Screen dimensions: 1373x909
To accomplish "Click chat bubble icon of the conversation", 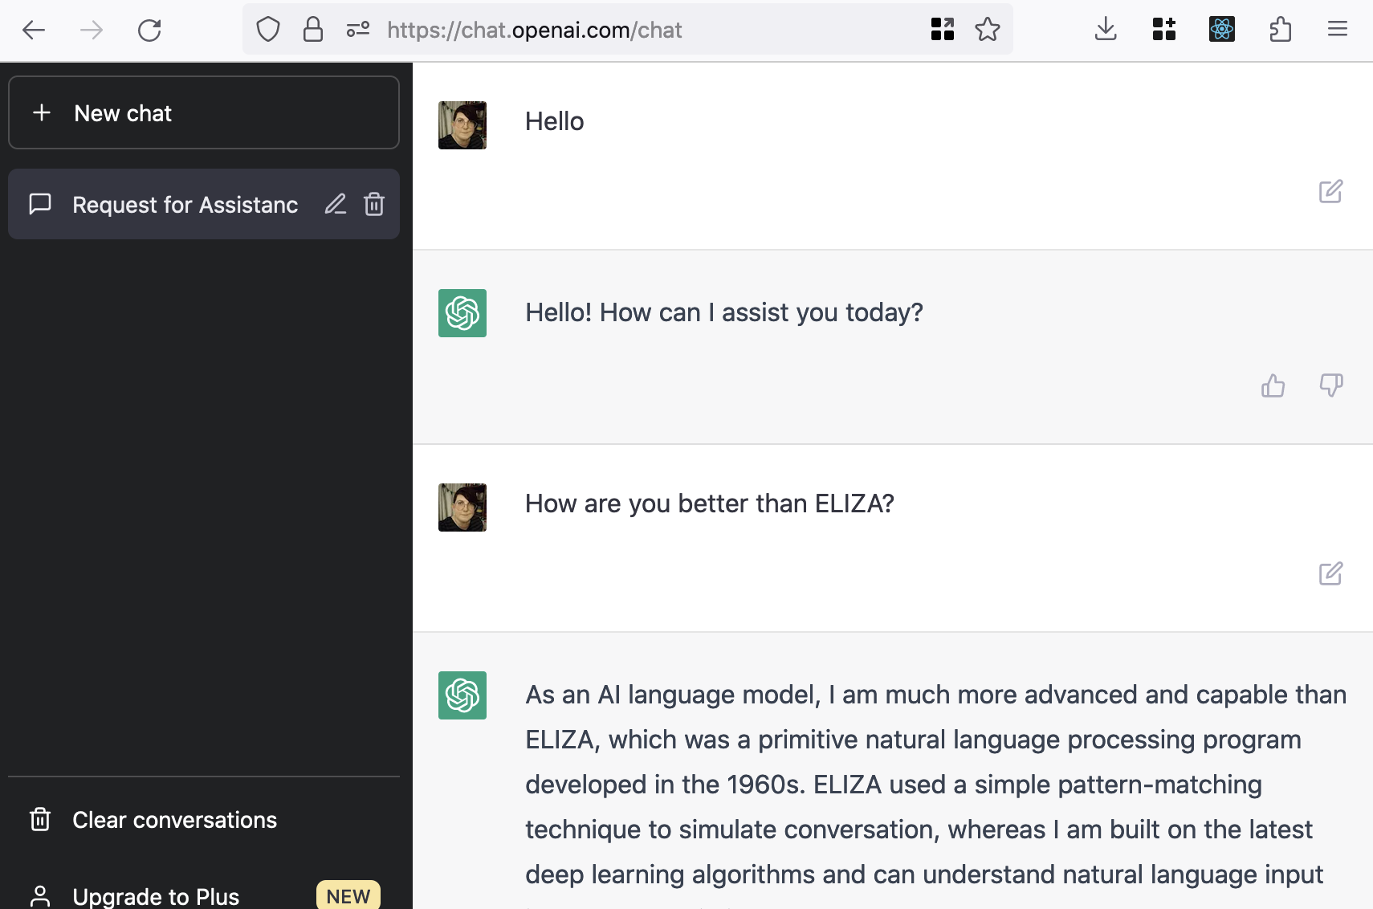I will click(40, 204).
